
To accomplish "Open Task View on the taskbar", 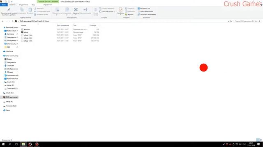I will (16, 144).
